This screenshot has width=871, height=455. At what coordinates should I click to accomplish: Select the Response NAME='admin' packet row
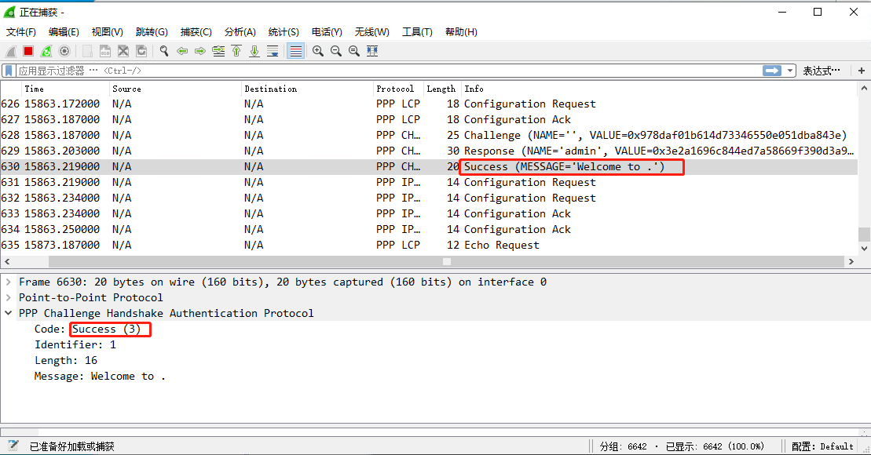[429, 151]
